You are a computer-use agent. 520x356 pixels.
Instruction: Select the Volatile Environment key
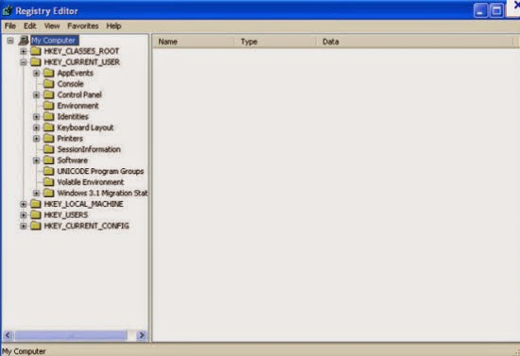[91, 182]
